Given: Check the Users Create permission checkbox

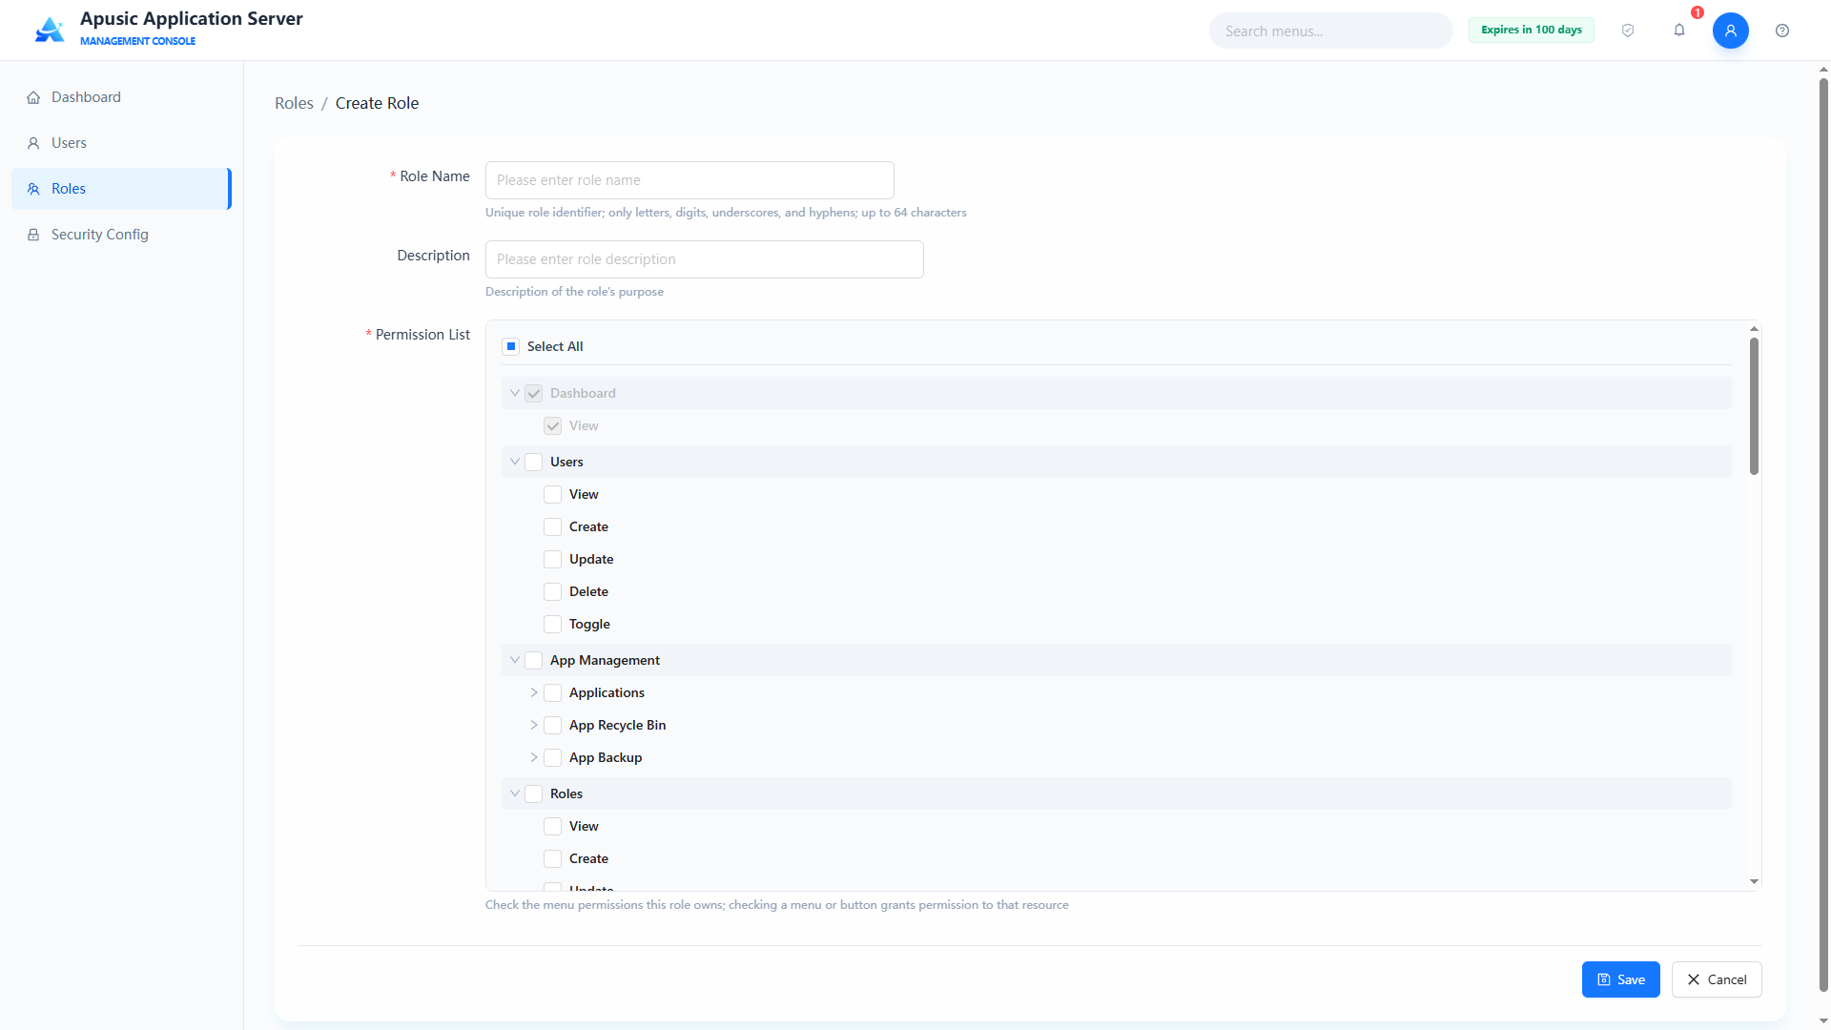Looking at the screenshot, I should [x=553, y=526].
